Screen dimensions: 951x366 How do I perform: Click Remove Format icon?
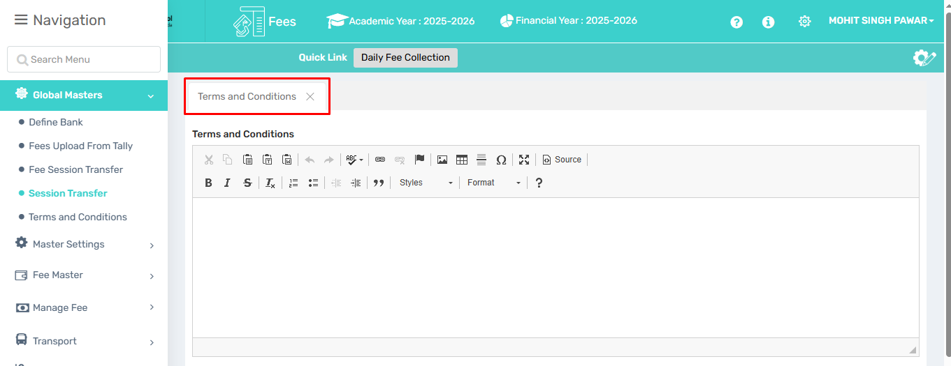point(270,183)
